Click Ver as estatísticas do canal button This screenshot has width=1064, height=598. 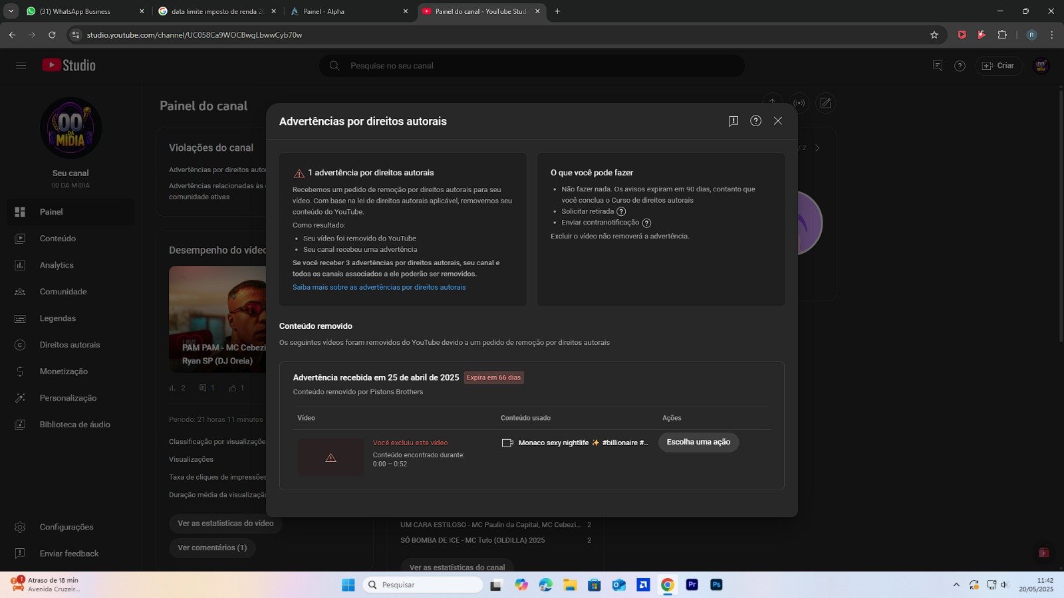click(x=457, y=566)
